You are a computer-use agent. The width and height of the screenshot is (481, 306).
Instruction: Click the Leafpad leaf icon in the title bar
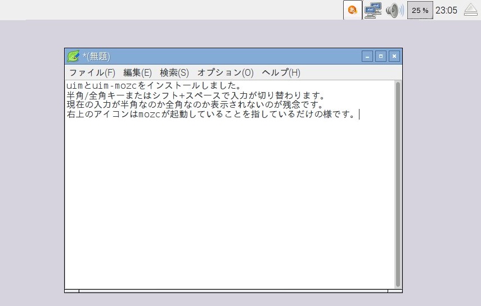73,56
